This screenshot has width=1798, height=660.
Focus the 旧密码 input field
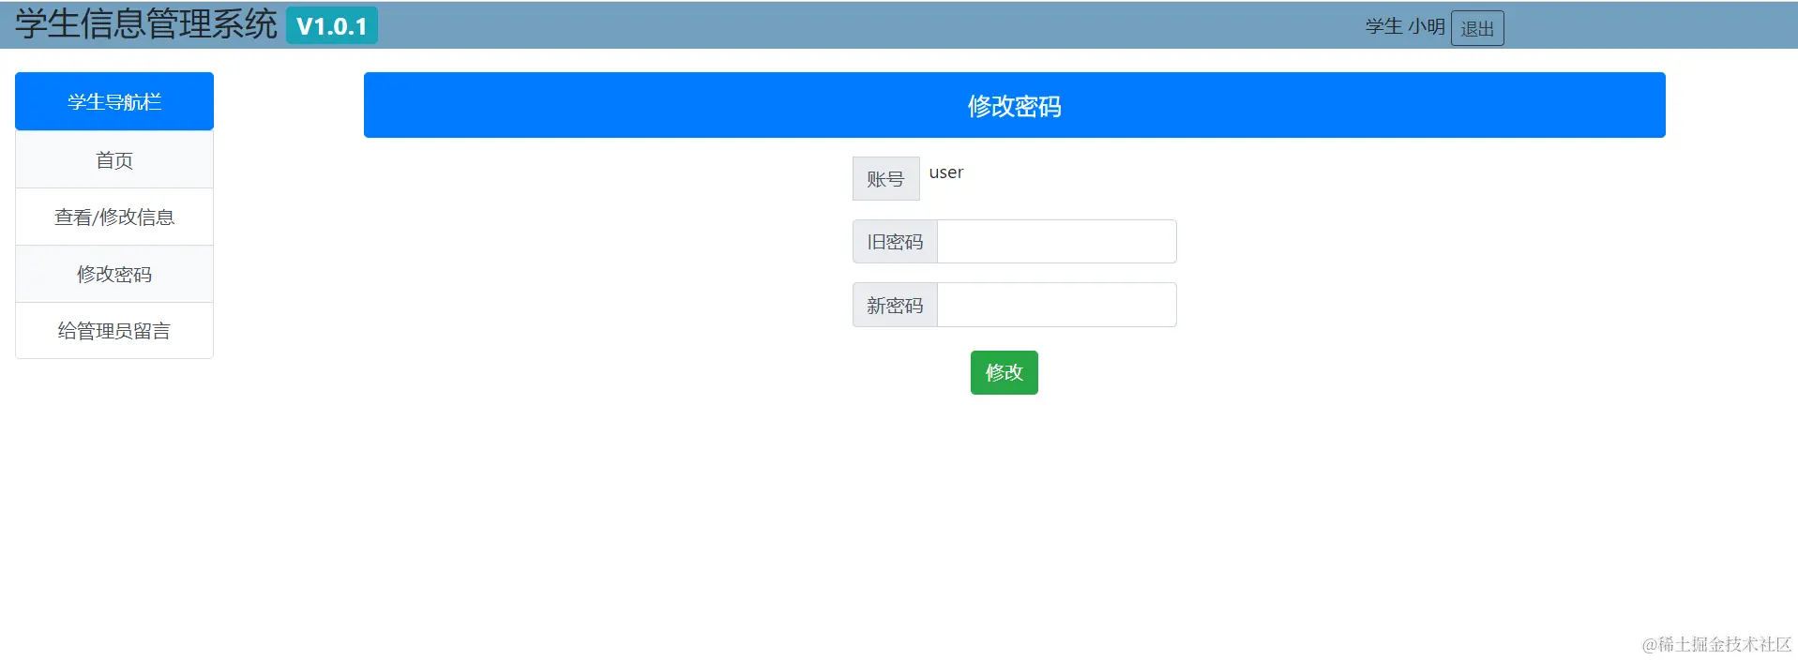[x=1057, y=242]
